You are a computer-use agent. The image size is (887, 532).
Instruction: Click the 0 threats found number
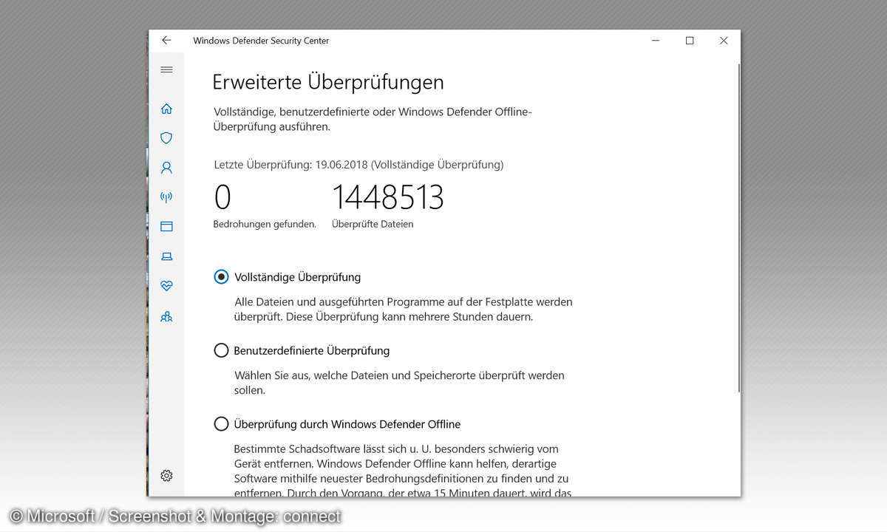[222, 197]
